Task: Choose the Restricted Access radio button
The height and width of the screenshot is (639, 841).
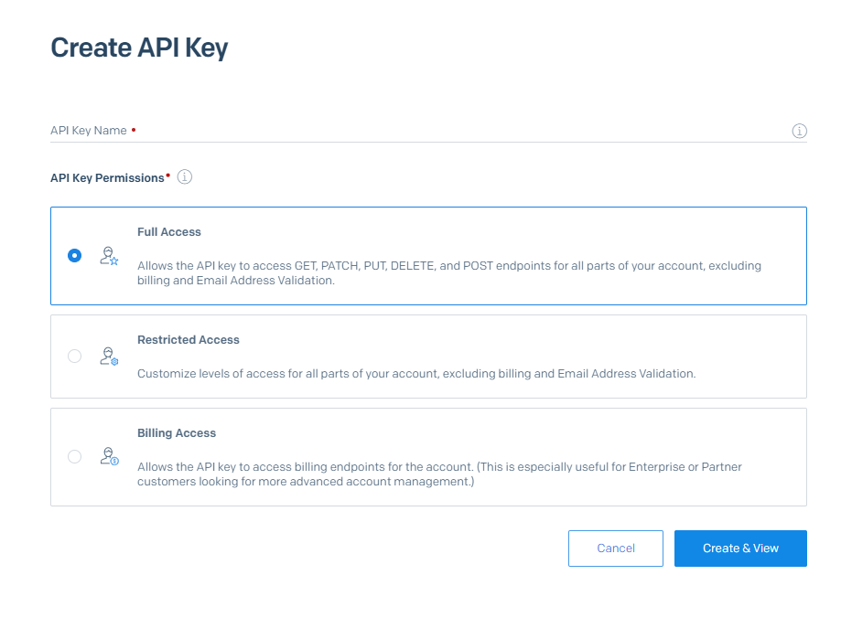Action: pos(74,357)
